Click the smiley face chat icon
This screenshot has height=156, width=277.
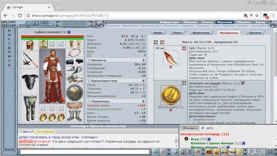pos(183,152)
